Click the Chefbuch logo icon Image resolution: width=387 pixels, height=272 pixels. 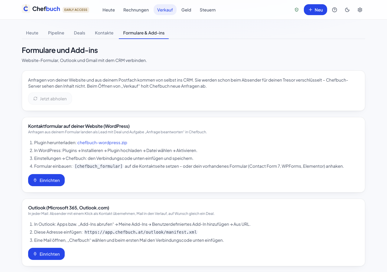(26, 8)
